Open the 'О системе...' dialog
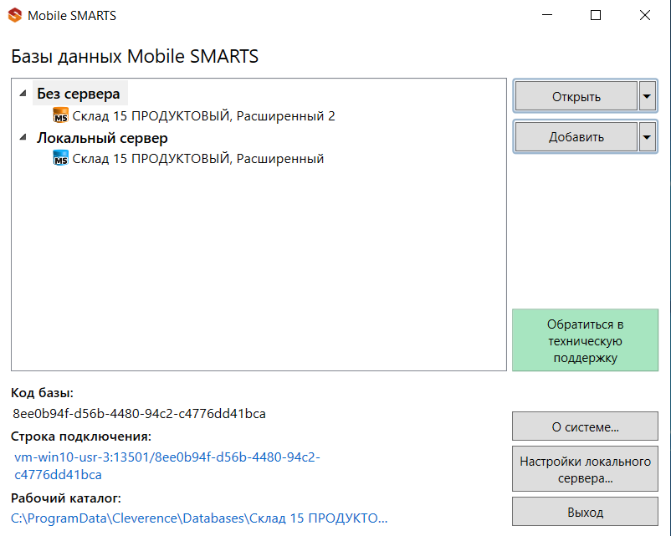 click(x=585, y=426)
